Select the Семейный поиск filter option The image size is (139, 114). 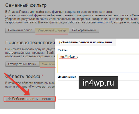(20, 30)
